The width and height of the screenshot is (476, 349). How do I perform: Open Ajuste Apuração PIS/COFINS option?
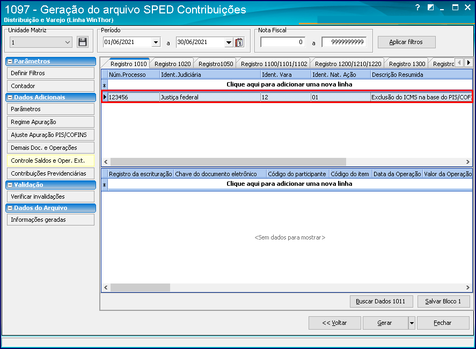coord(50,135)
